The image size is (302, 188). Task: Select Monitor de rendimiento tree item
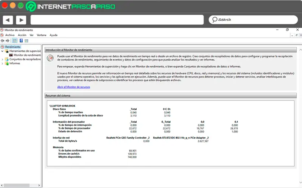point(27,55)
